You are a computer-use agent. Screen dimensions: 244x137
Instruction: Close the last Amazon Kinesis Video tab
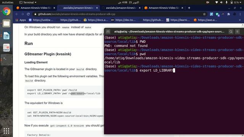[182, 8]
